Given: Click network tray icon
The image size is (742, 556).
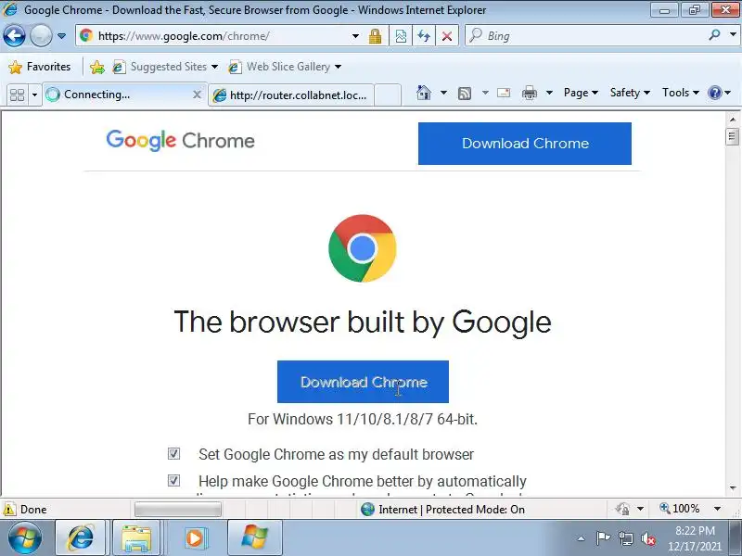Looking at the screenshot, I should click(626, 538).
